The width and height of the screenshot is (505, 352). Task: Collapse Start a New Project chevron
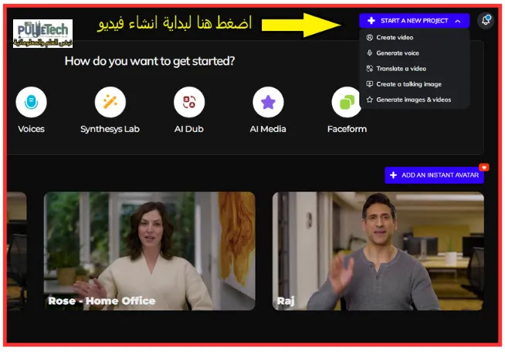point(457,21)
